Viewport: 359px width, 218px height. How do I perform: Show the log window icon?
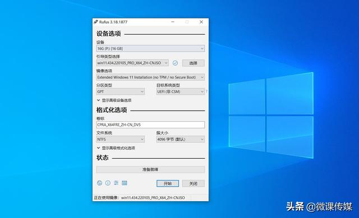(x=125, y=183)
